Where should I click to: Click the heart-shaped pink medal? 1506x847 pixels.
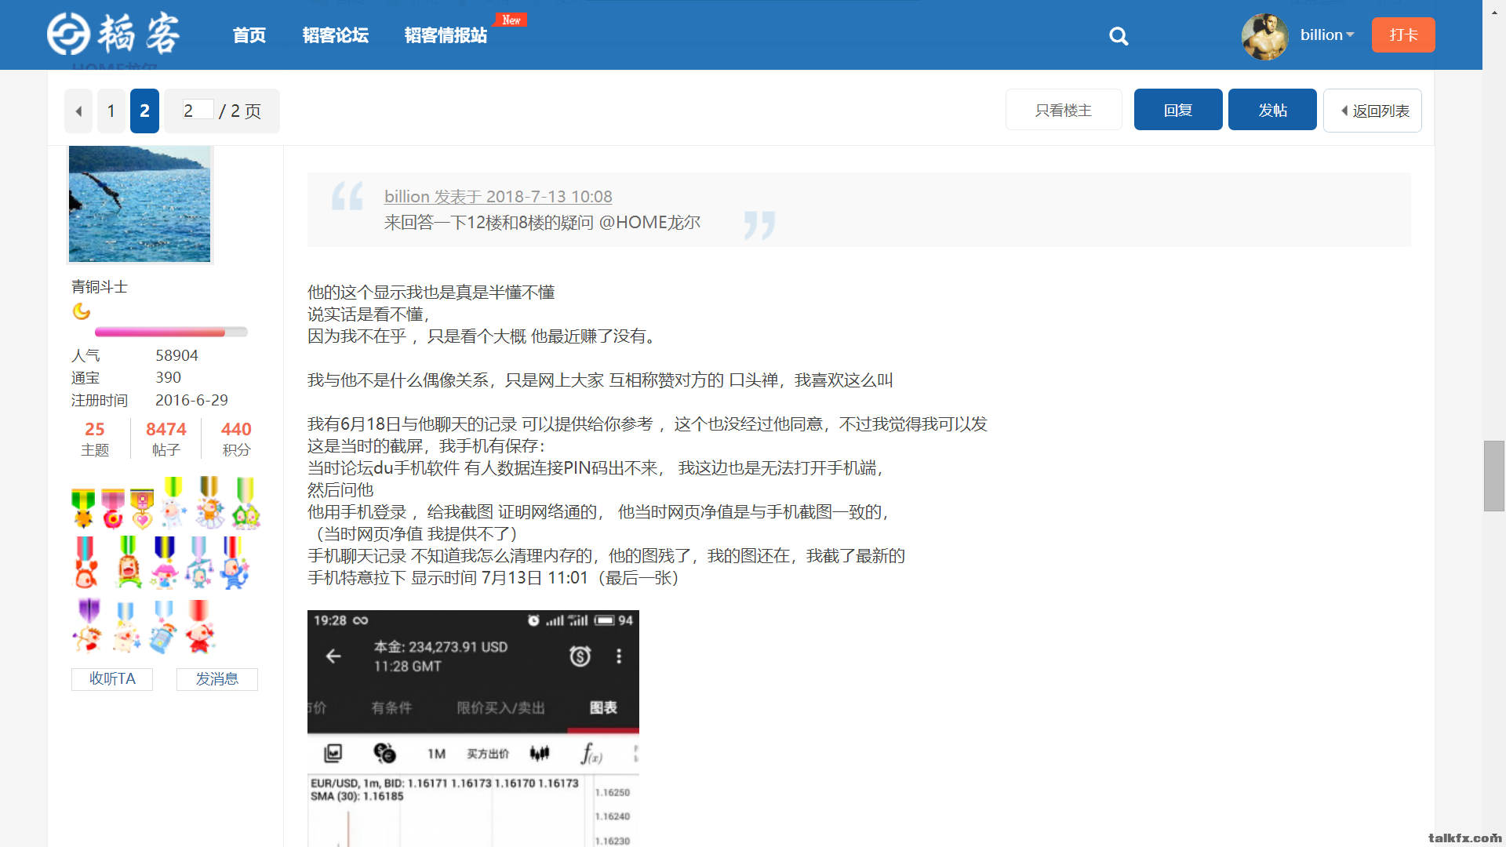click(142, 507)
